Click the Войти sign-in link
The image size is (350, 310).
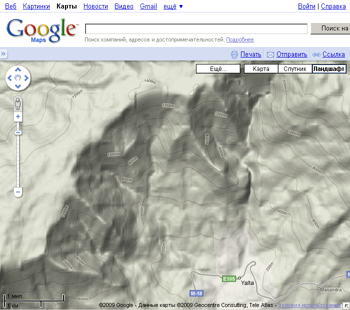[x=306, y=6]
